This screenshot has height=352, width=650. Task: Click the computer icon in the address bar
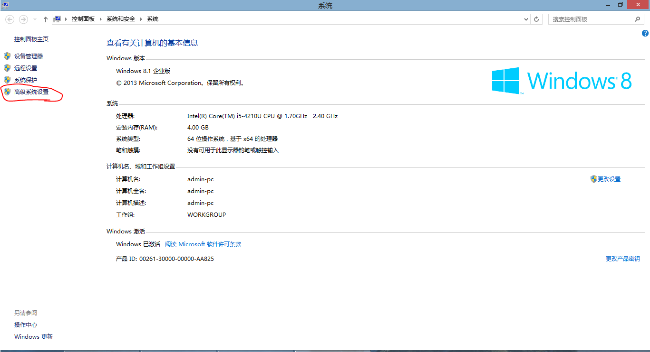(x=58, y=19)
